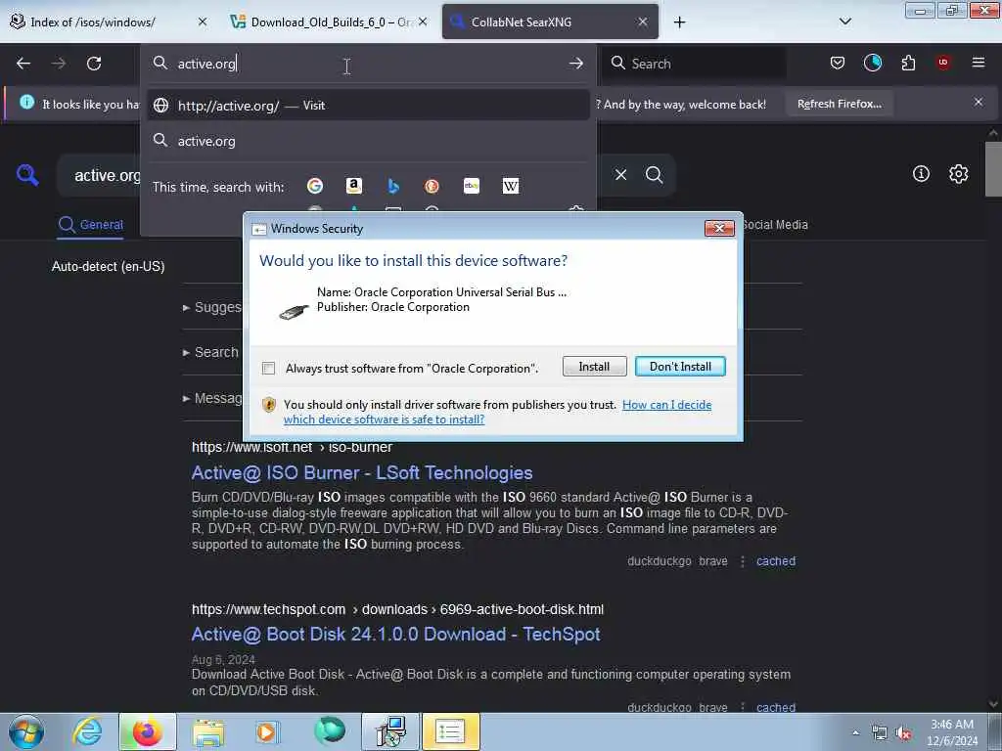Open the uBlock Origin toolbar icon
Viewport: 1002px width, 751px height.
943,63
